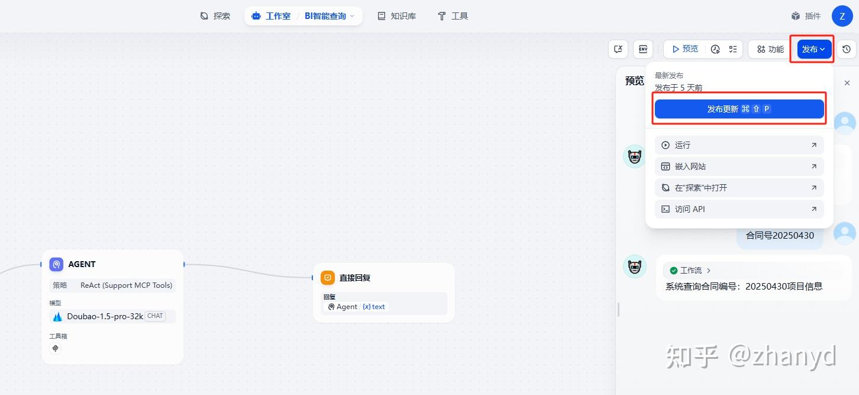The image size is (859, 395).
Task: Close the preview panel with the X
Action: (847, 83)
